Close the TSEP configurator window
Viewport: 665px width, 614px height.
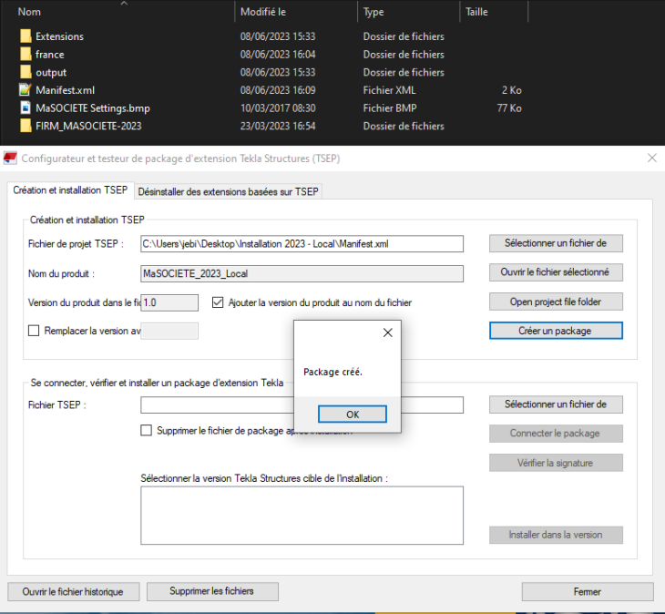point(651,158)
